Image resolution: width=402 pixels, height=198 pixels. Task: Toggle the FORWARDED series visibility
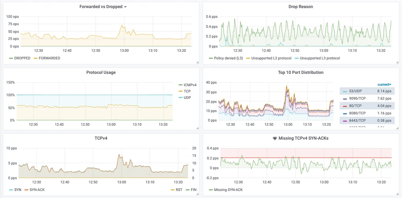pyautogui.click(x=49, y=58)
